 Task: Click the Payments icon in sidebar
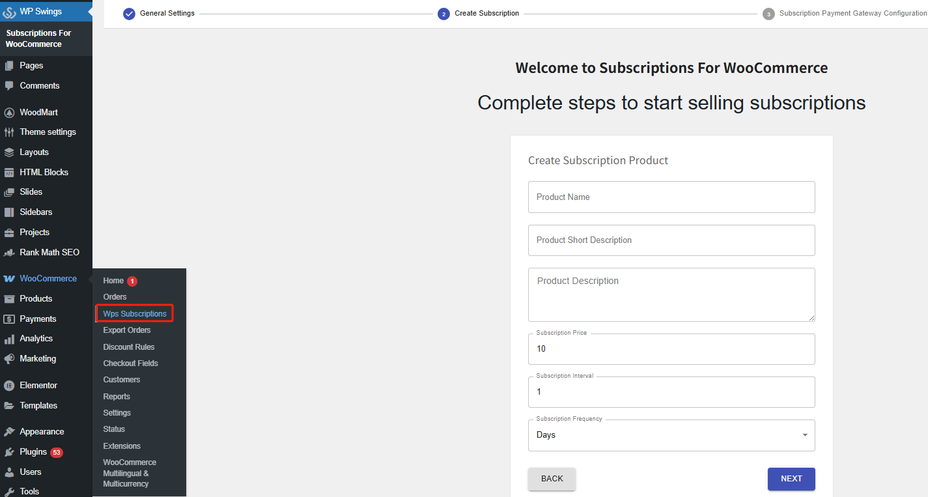[9, 319]
